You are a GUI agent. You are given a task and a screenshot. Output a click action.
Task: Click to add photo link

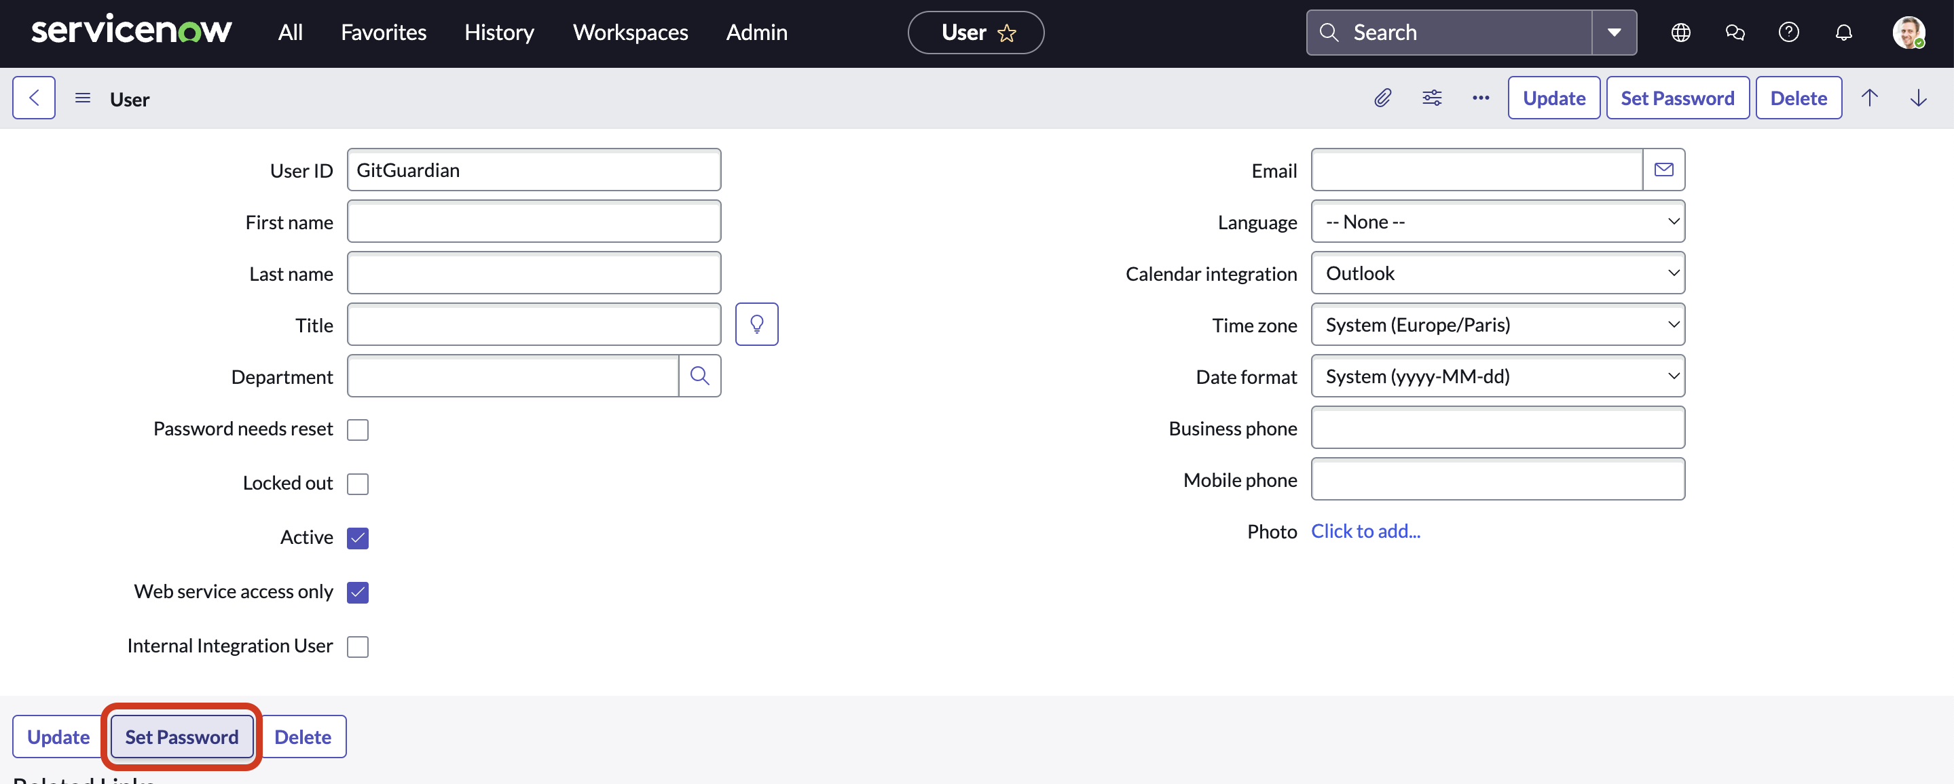1366,529
